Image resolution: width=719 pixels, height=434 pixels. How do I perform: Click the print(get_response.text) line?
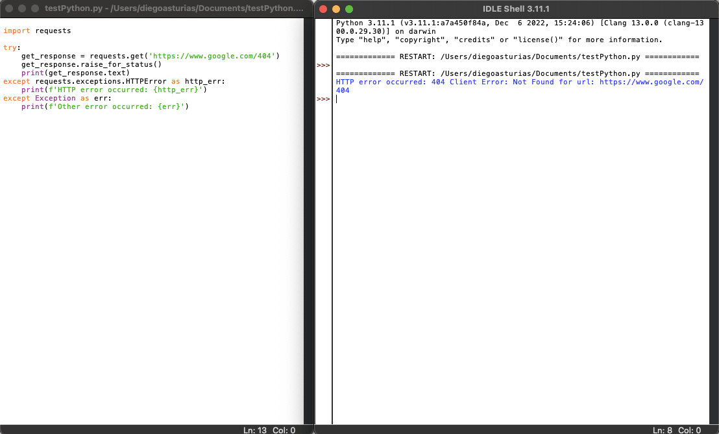76,73
